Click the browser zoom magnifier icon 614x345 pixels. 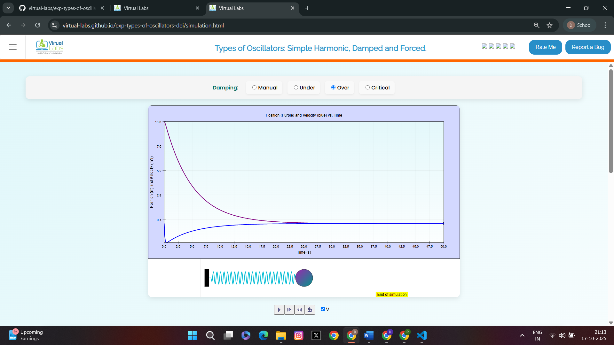pyautogui.click(x=537, y=25)
